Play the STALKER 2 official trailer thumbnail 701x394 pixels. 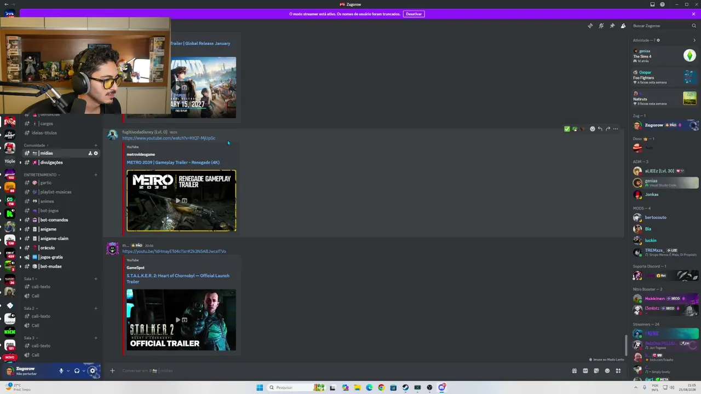click(x=181, y=320)
